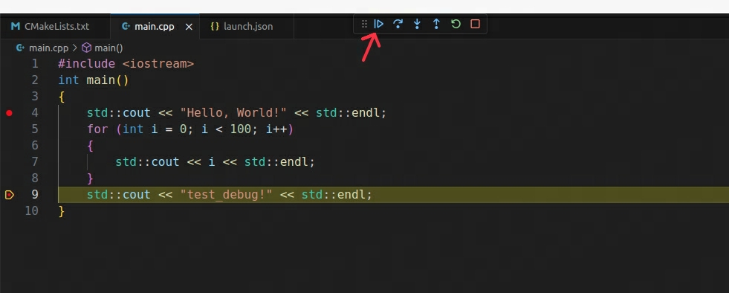Toggle the current-line breakpoint marker on line 9
Viewport: 729px width, 293px height.
coord(10,195)
